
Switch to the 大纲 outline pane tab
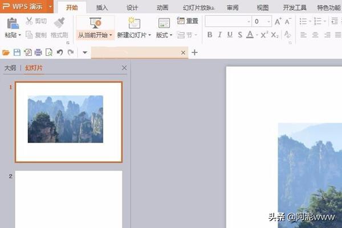10,68
